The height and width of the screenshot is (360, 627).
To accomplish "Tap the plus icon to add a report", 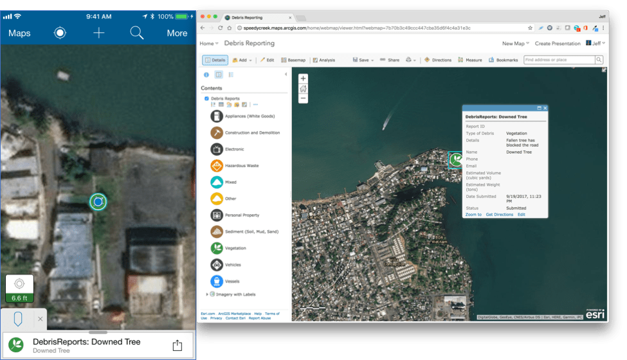I will (98, 33).
